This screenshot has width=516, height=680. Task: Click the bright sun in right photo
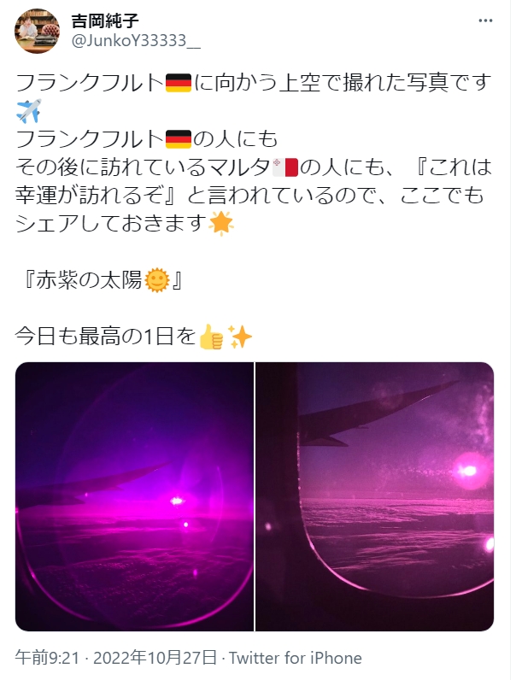[469, 470]
